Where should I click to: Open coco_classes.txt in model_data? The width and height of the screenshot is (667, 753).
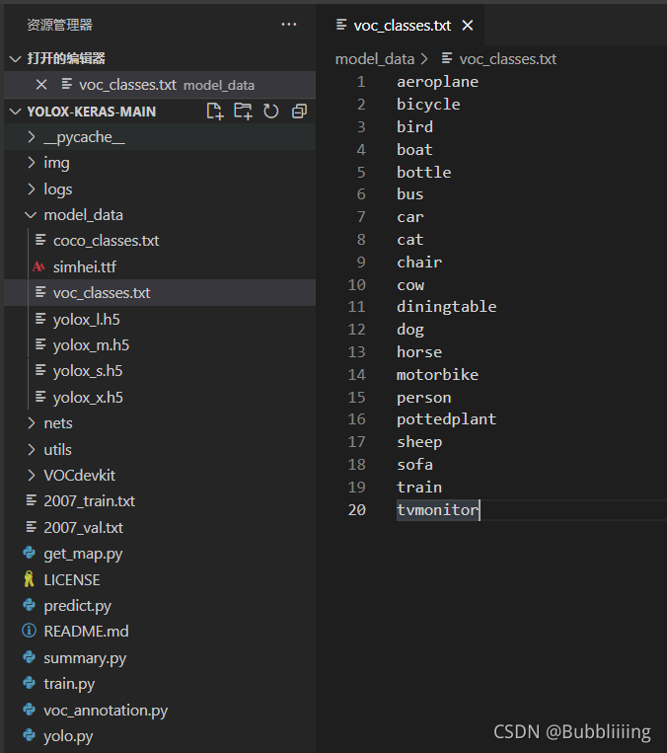point(107,241)
